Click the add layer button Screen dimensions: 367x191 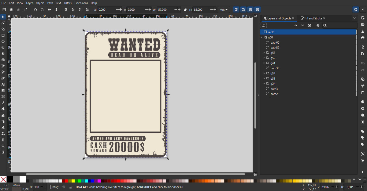[x=264, y=26]
